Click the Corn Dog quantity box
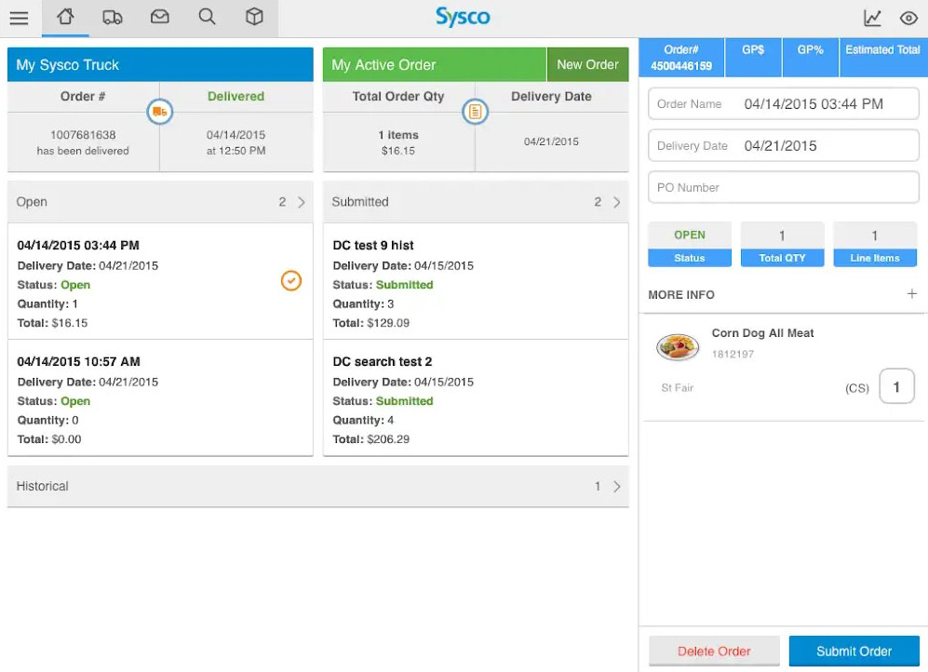The image size is (928, 672). 896,387
